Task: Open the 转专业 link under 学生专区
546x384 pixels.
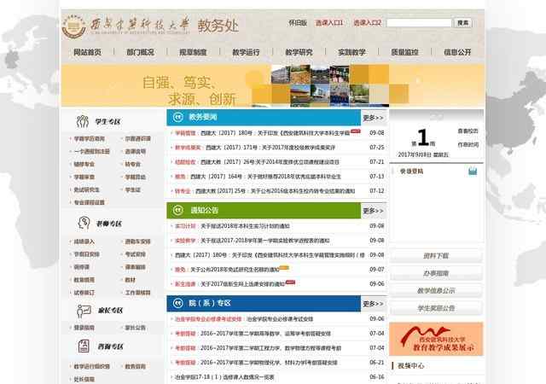Action: tap(132, 164)
